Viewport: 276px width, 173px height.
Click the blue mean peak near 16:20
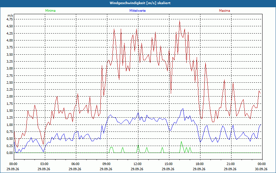(x=183, y=109)
